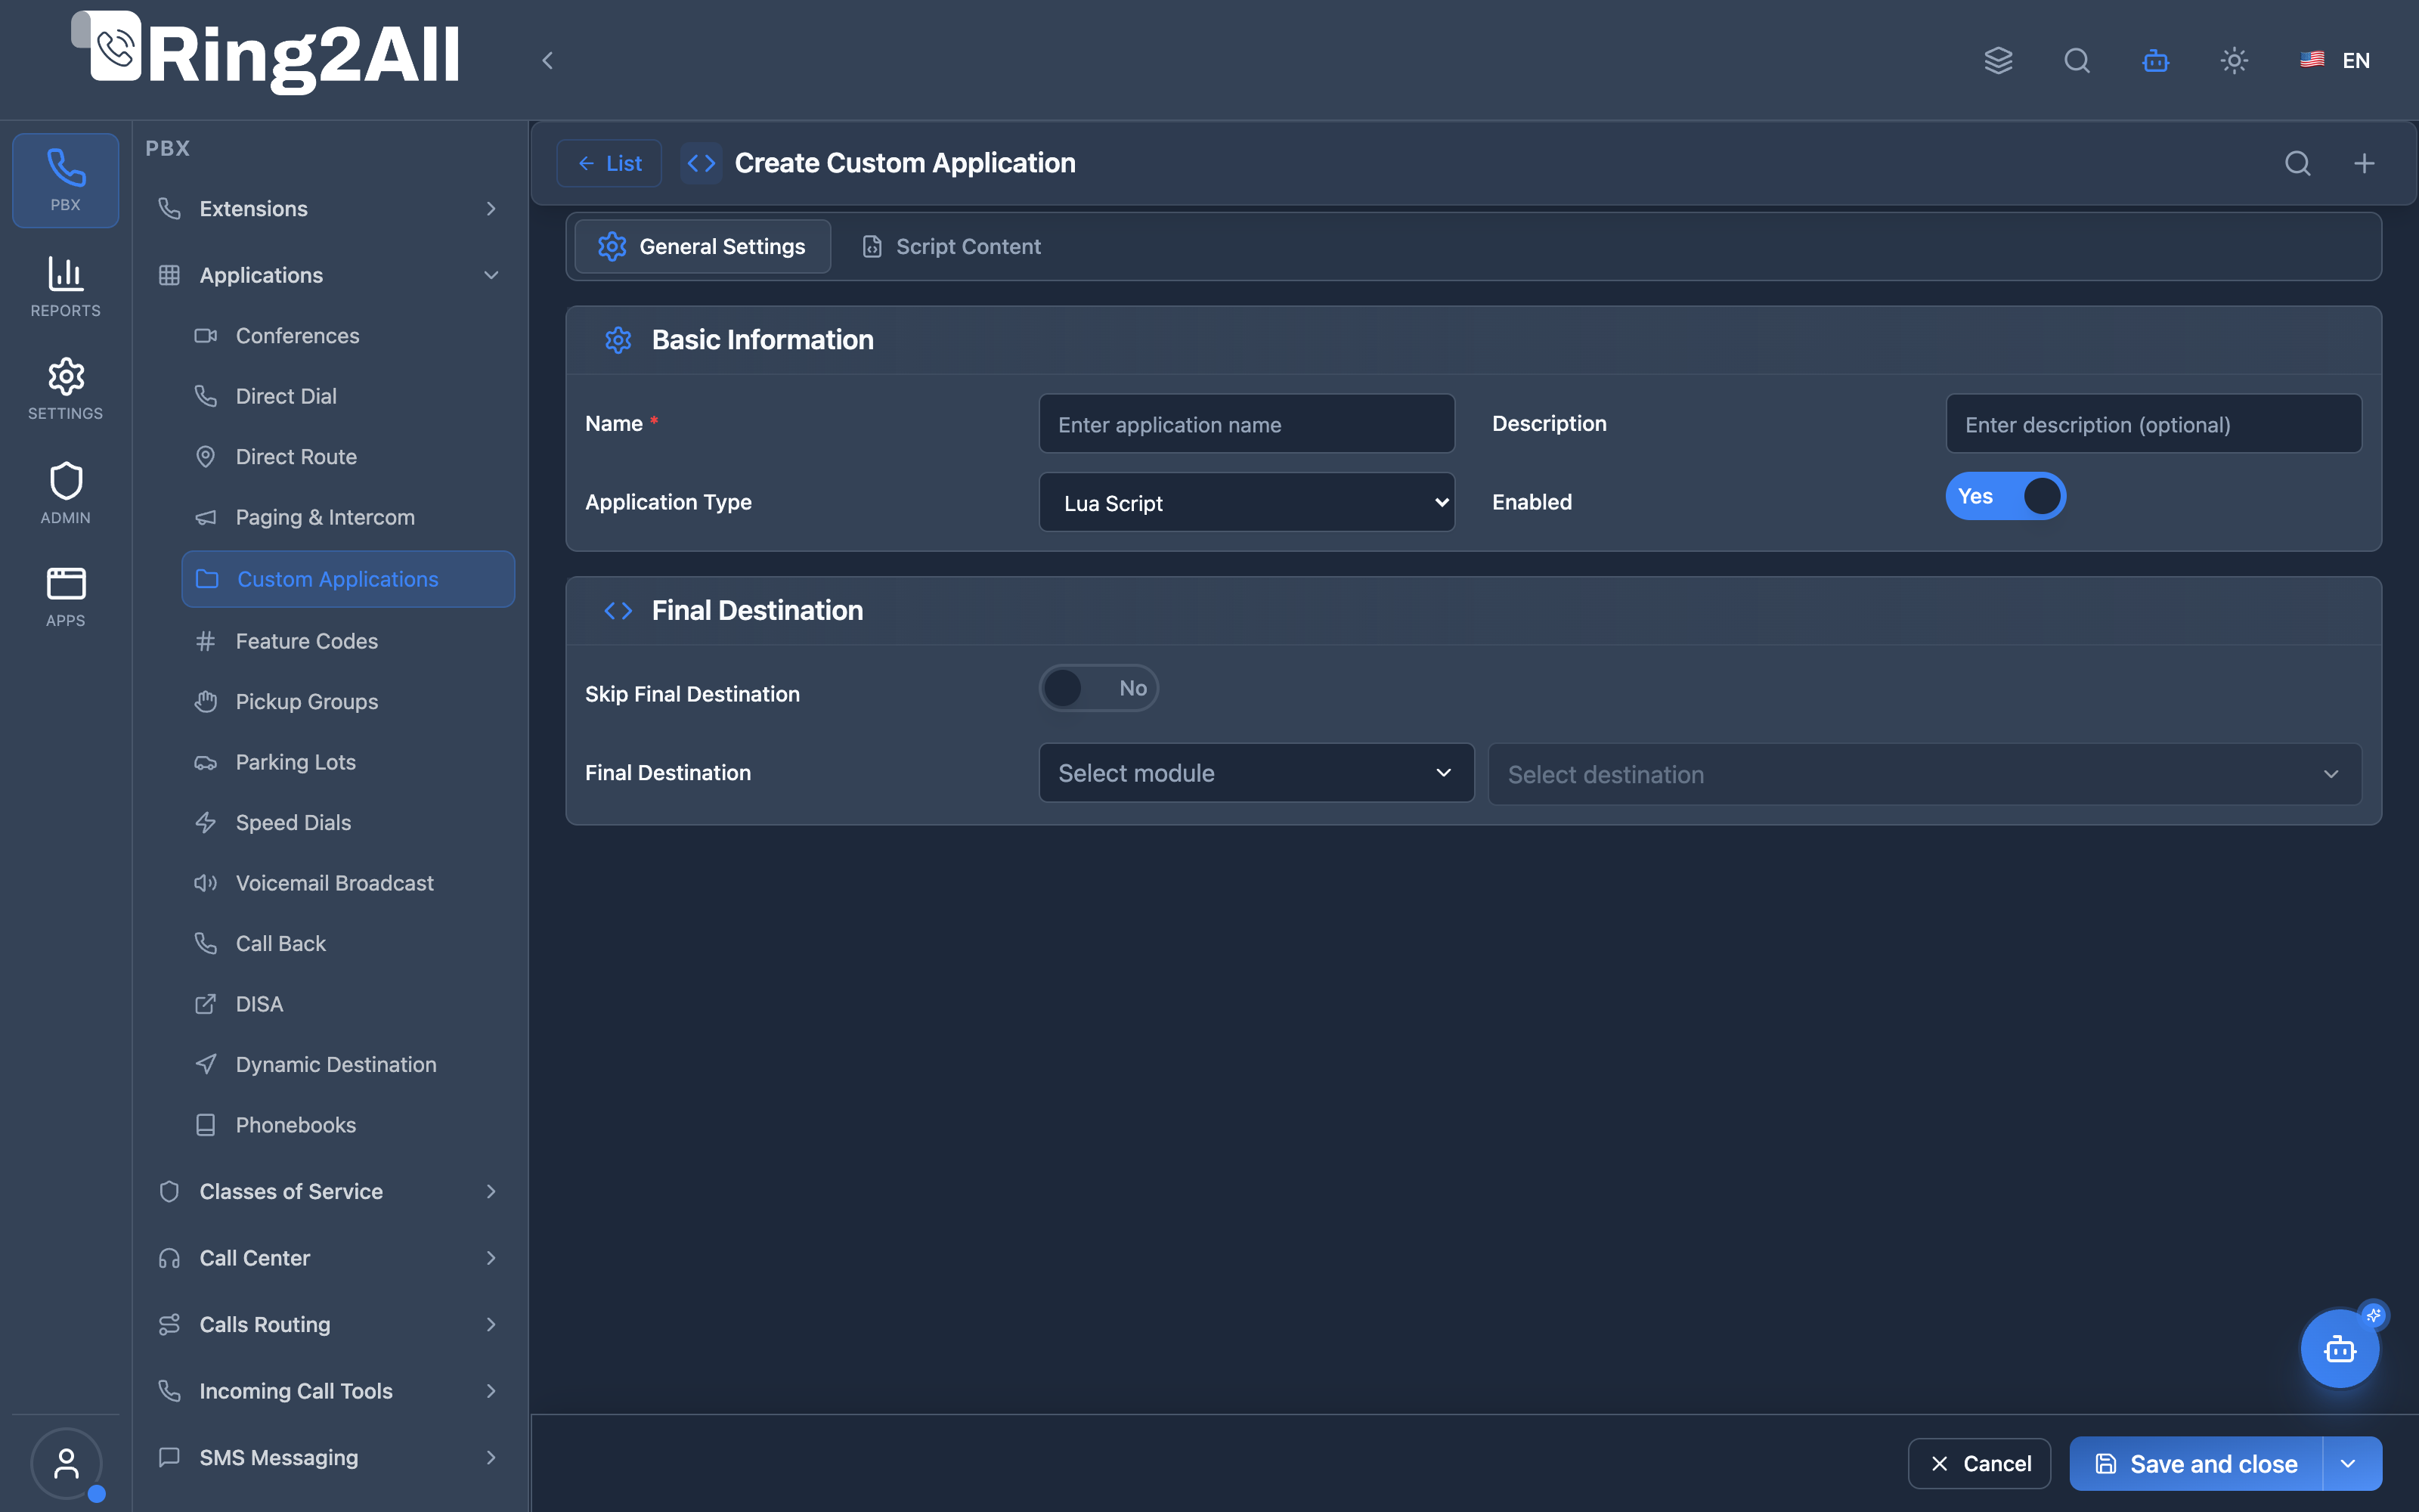2419x1512 pixels.
Task: Open the user profile avatar
Action: point(66,1464)
